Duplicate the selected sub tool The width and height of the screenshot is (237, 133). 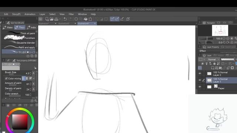[x=32, y=56]
